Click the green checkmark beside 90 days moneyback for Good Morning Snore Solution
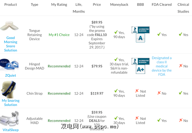This screenshot has width=192, height=133. click(116, 32)
